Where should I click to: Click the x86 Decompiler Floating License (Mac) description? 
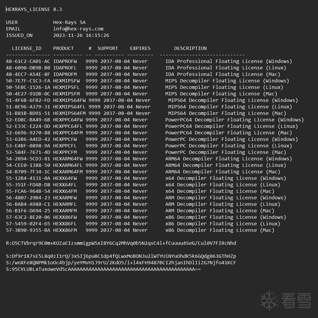click(220, 230)
